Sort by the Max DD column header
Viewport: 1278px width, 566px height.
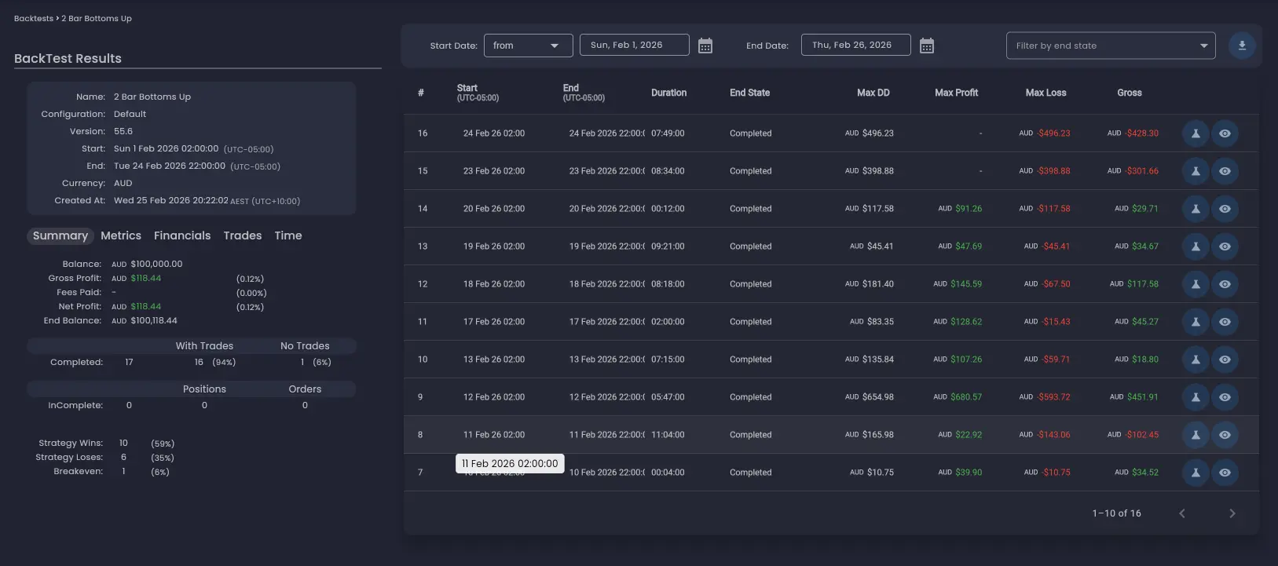[x=873, y=93]
